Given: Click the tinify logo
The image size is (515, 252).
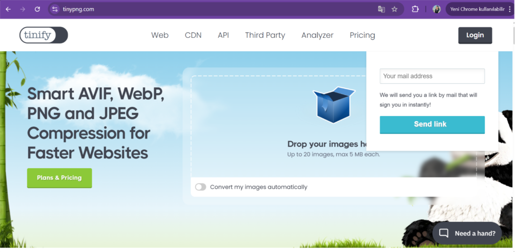Looking at the screenshot, I should 44,35.
